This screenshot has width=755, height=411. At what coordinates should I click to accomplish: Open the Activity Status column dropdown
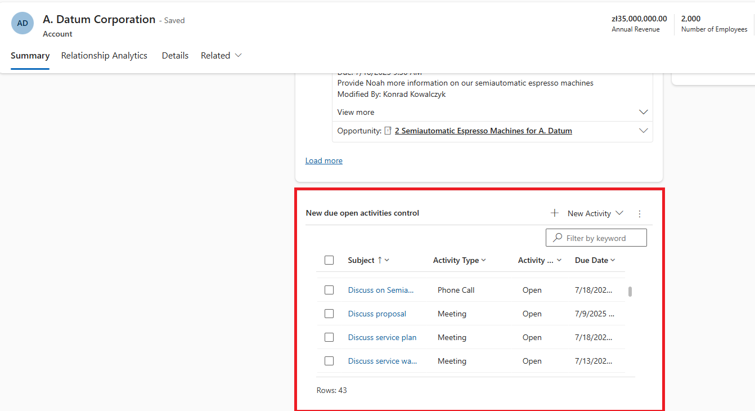pyautogui.click(x=559, y=260)
